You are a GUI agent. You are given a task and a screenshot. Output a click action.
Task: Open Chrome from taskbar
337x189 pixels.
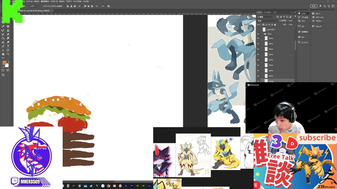[108, 186]
